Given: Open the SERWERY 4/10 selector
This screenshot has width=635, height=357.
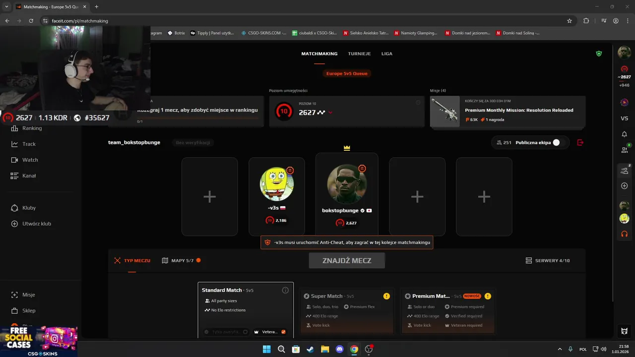Looking at the screenshot, I should pos(548,260).
